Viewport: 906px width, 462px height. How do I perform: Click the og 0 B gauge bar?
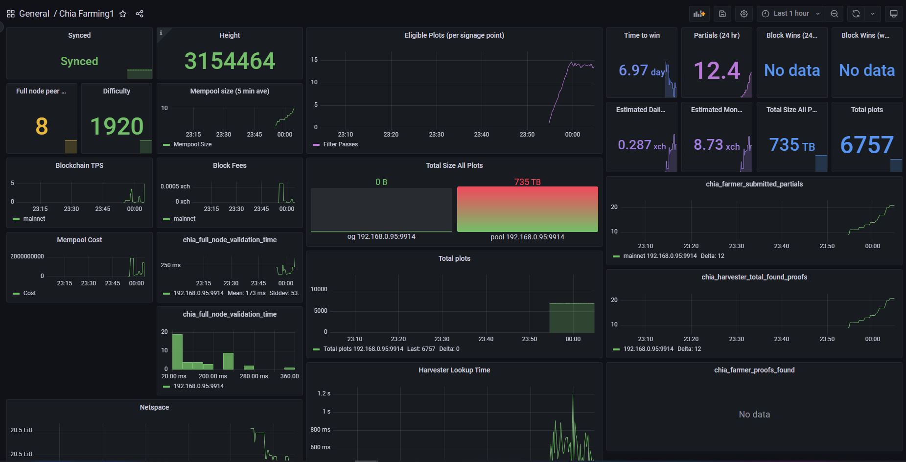pos(381,209)
